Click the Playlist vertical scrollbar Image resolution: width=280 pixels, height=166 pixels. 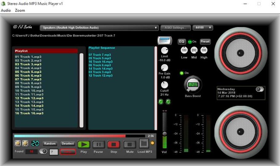pyautogui.click(x=81, y=90)
